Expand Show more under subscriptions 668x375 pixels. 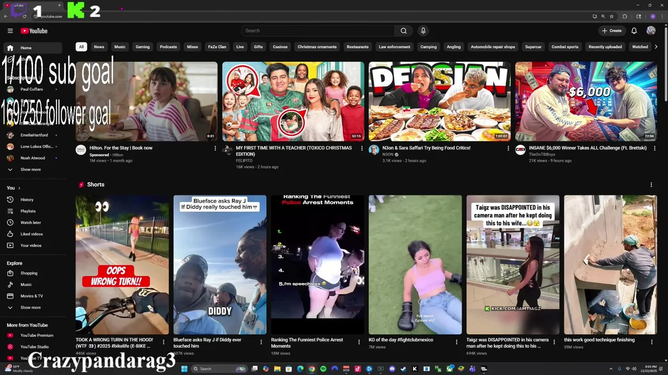tap(31, 169)
